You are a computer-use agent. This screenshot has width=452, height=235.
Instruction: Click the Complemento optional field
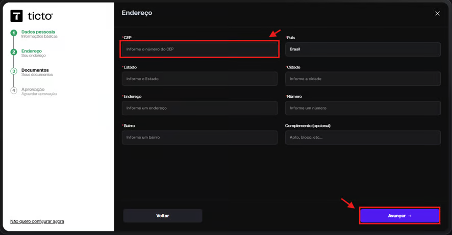pyautogui.click(x=362, y=138)
